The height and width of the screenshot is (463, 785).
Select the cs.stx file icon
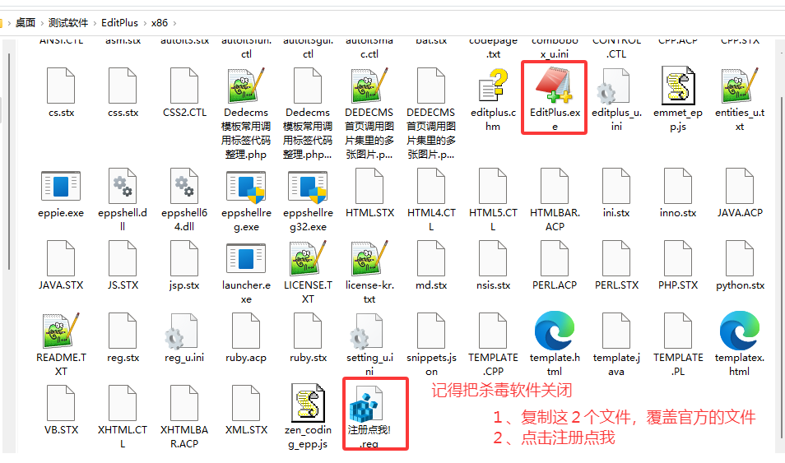[61, 86]
